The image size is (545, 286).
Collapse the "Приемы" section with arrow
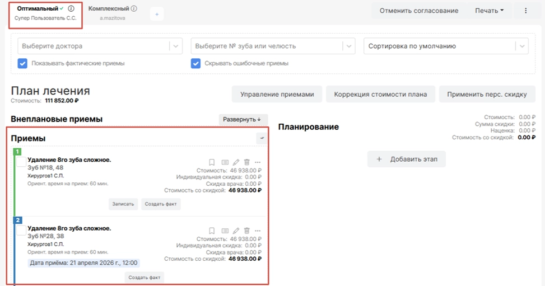point(262,138)
